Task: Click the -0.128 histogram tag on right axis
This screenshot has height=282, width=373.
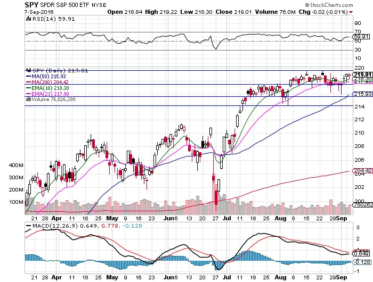Action: coord(362,262)
